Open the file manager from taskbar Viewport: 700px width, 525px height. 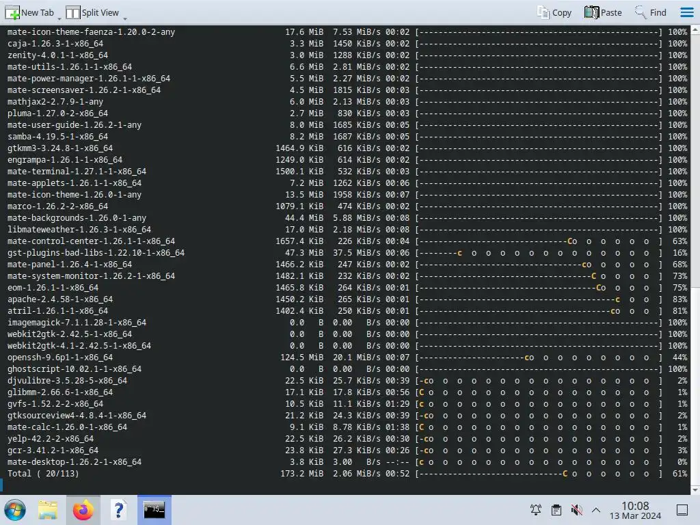click(x=48, y=510)
